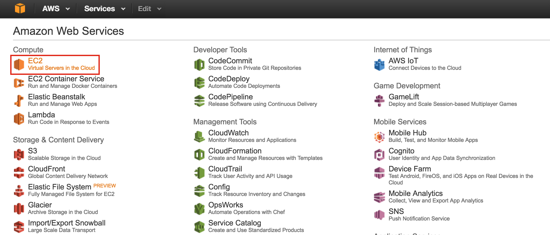
Task: Click the CodePipeline icon
Action: pos(199,101)
